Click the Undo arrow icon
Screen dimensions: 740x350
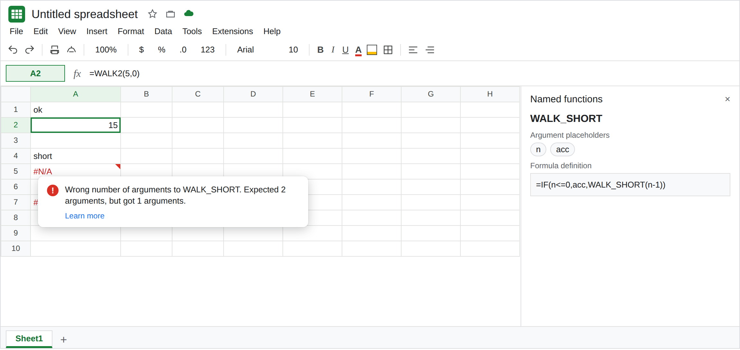13,50
